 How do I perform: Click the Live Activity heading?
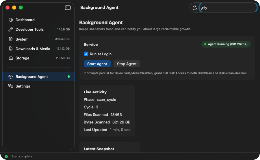click(x=95, y=92)
